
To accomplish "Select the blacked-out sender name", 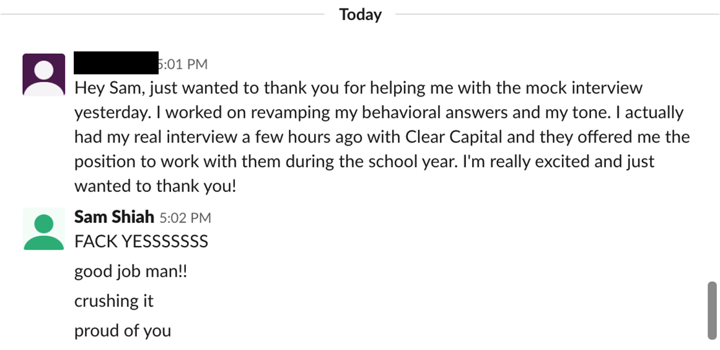I will [116, 63].
